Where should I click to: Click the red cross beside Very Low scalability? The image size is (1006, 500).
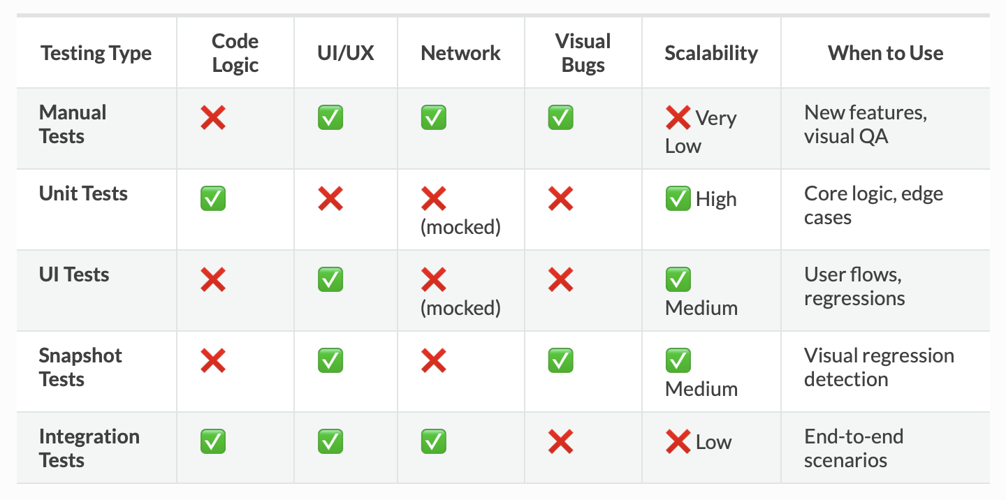(x=678, y=118)
